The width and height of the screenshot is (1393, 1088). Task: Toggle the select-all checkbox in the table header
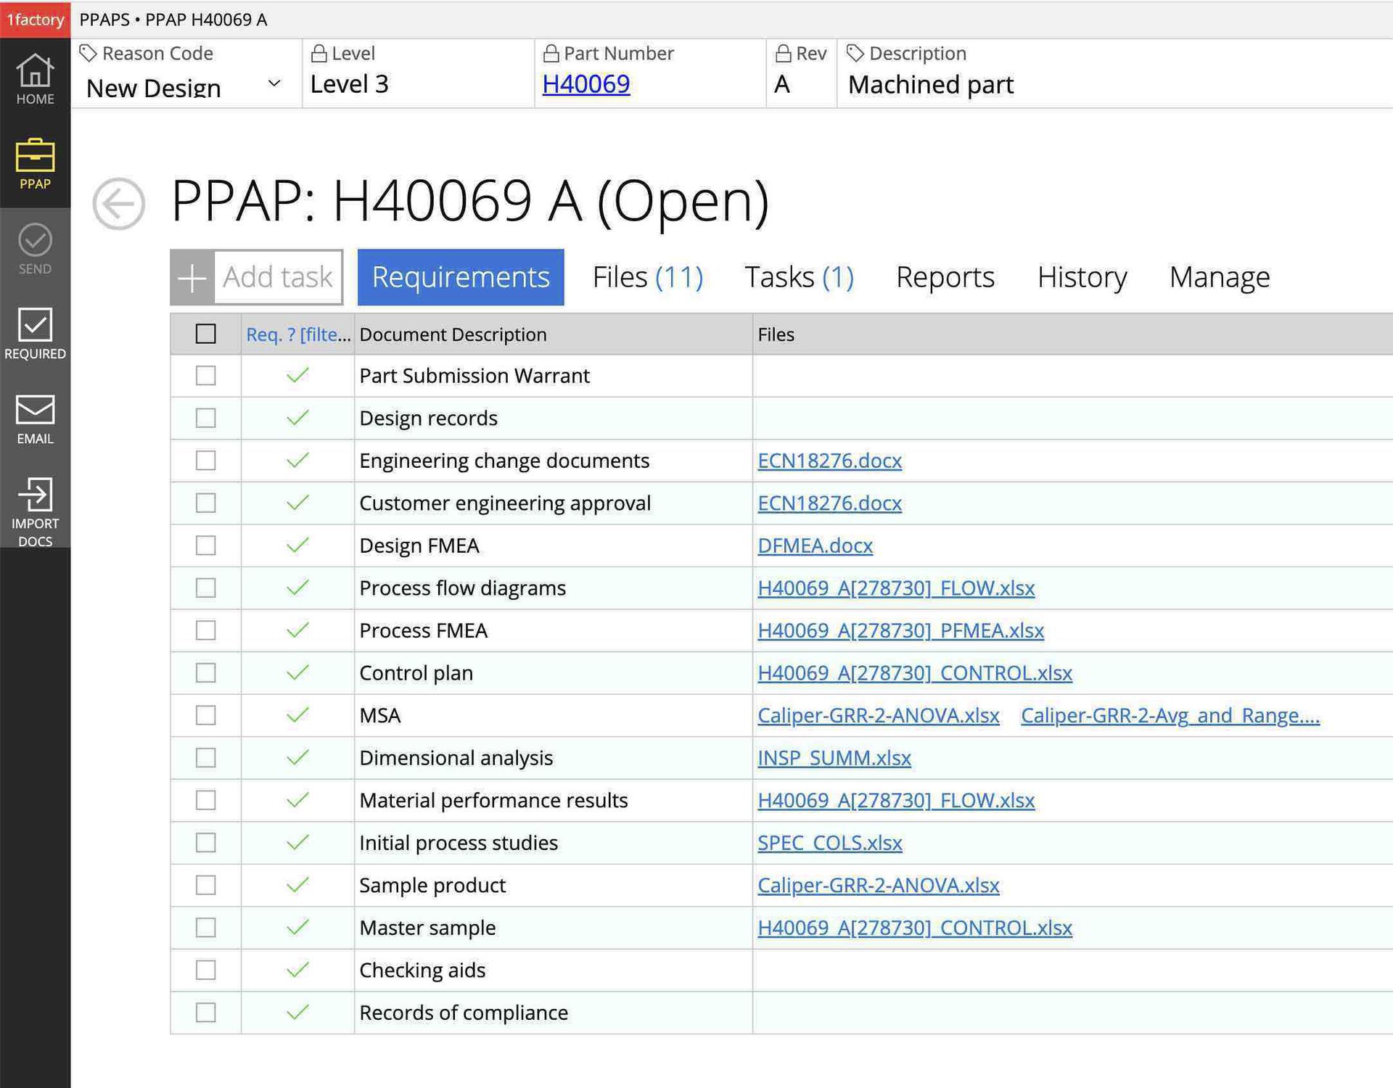coord(205,334)
